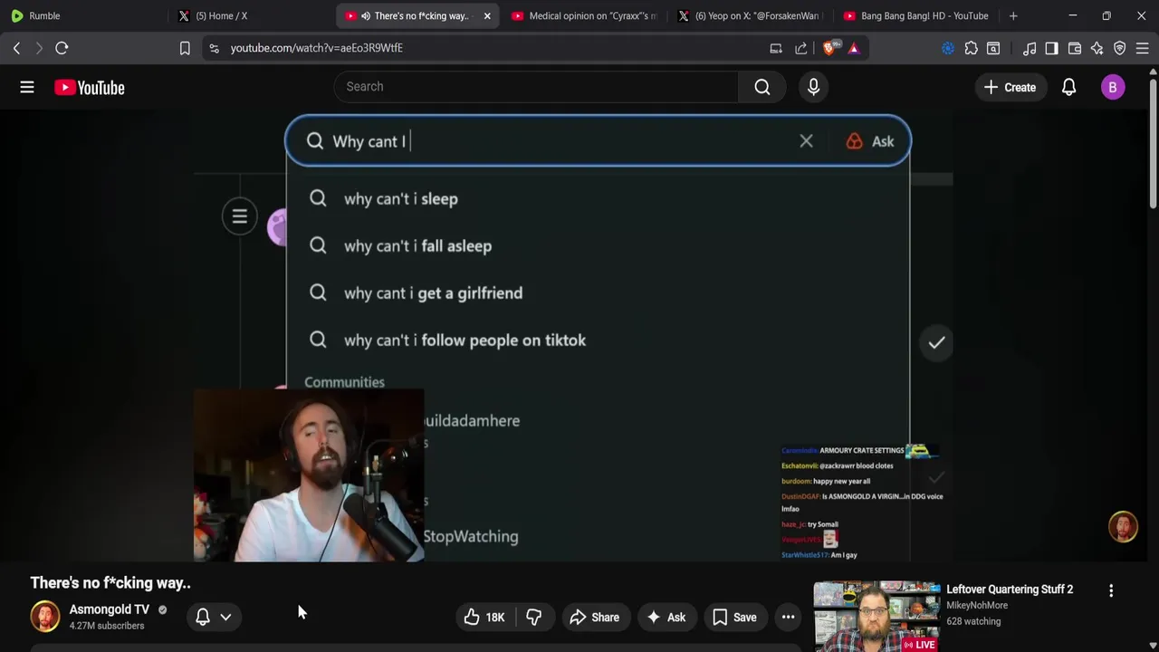Open a new browser tab
The image size is (1159, 652).
pos(1013,15)
